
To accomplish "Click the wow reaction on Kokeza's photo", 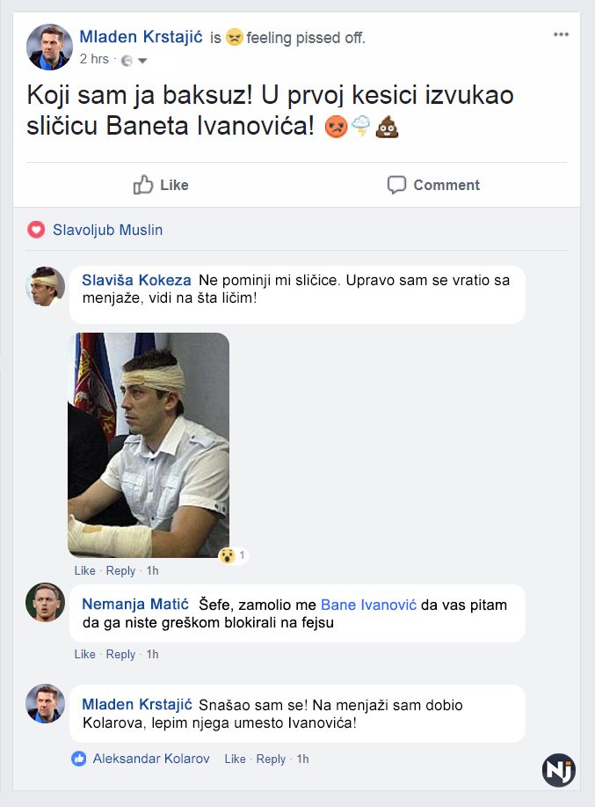I will coord(227,555).
